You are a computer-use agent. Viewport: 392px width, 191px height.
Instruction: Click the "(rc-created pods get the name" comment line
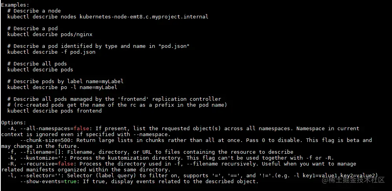point(117,105)
